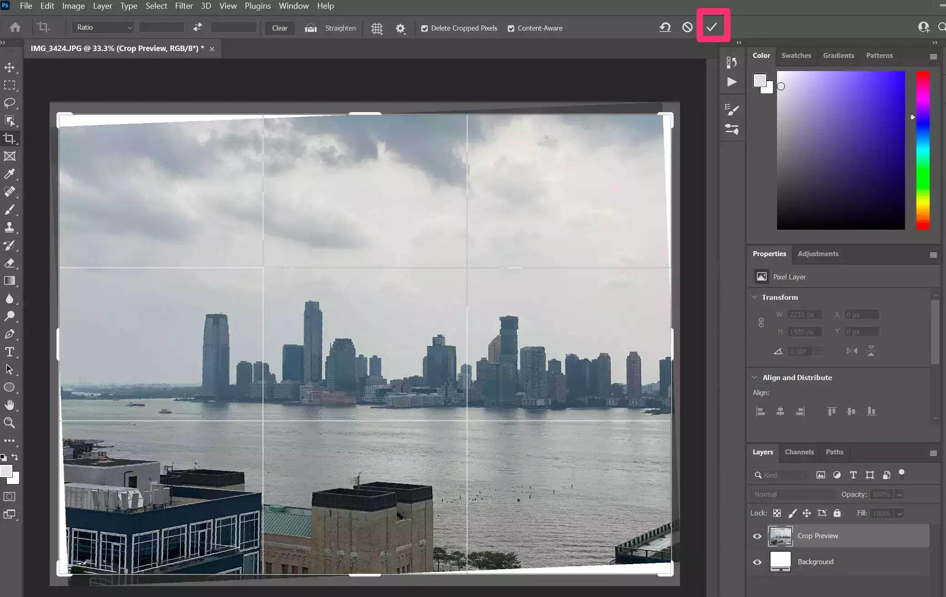Pick a color in the color field

tap(841, 150)
